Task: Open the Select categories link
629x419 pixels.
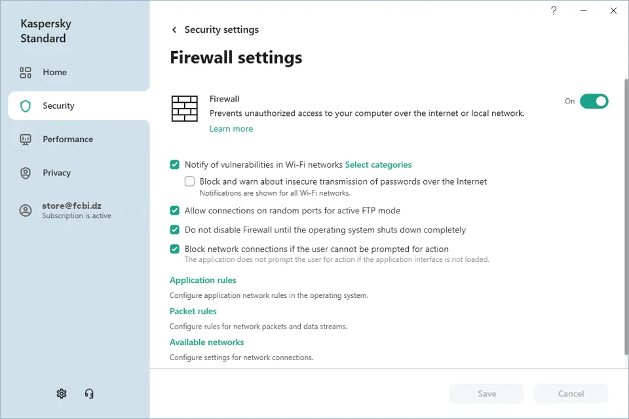Action: pyautogui.click(x=378, y=165)
